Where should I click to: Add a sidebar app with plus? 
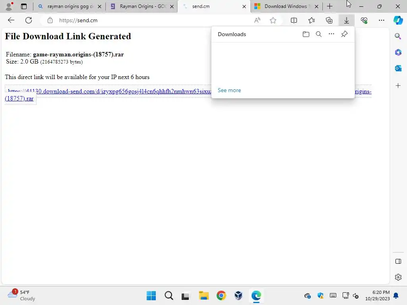point(398,86)
